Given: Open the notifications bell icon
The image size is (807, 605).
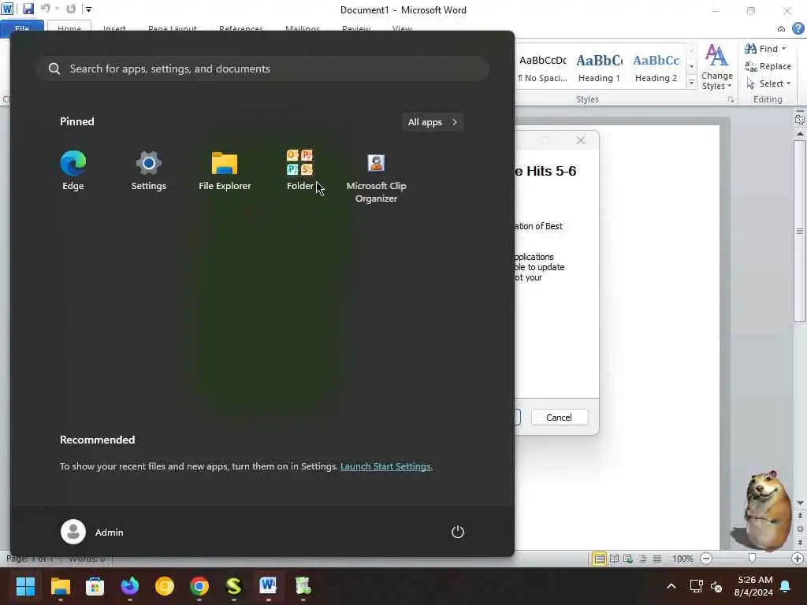Looking at the screenshot, I should pos(786,586).
